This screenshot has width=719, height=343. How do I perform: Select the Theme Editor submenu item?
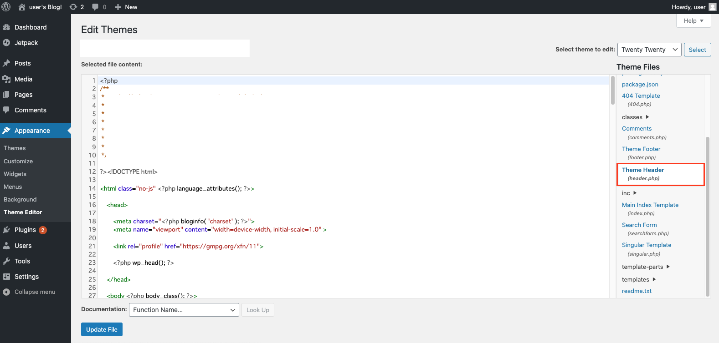pos(23,212)
